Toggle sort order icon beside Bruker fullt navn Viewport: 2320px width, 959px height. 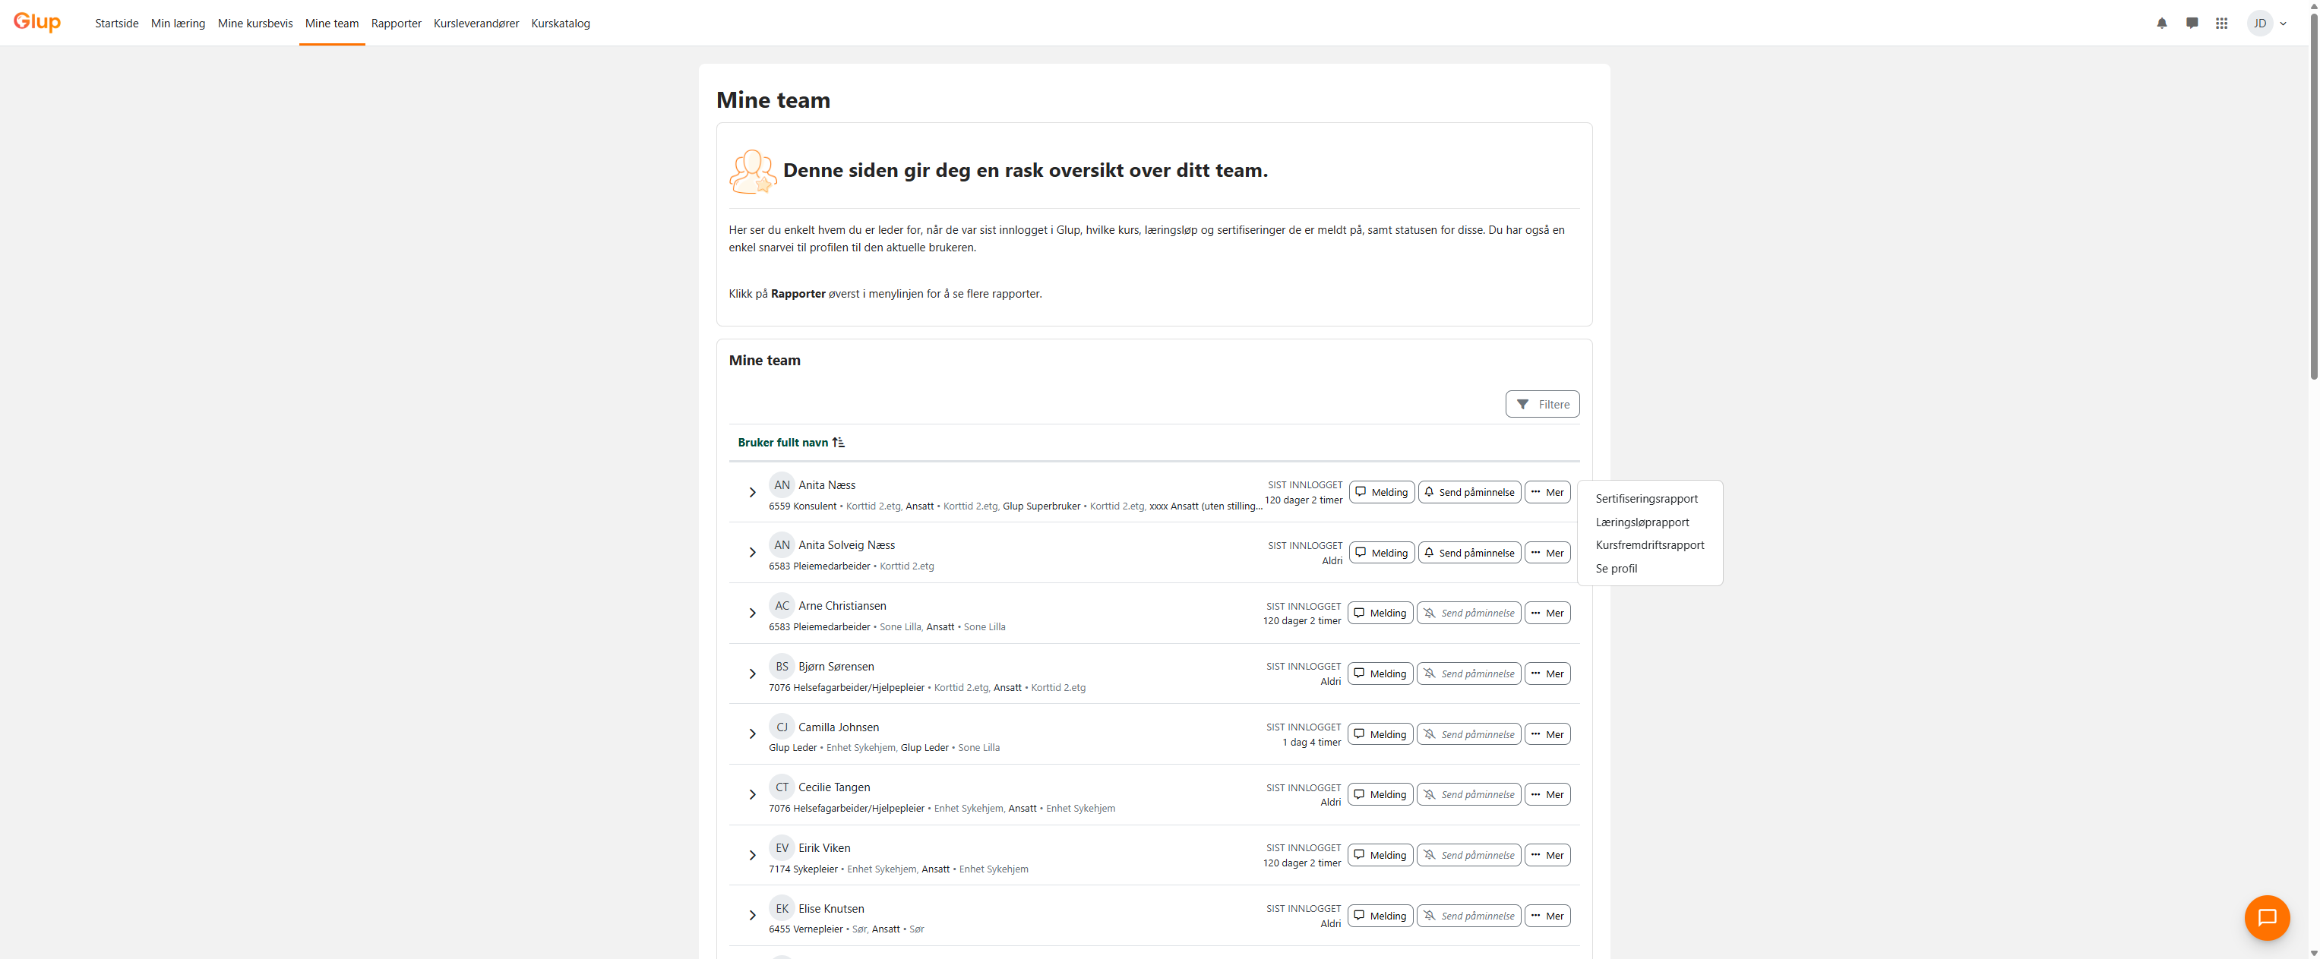(x=839, y=442)
